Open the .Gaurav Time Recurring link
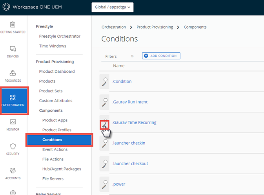264x195 pixels. pos(134,123)
